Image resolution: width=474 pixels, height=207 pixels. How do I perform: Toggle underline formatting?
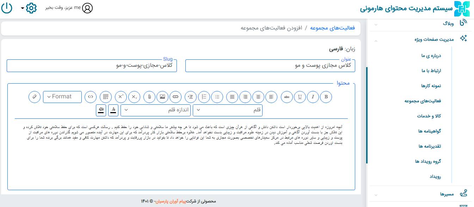(300, 97)
